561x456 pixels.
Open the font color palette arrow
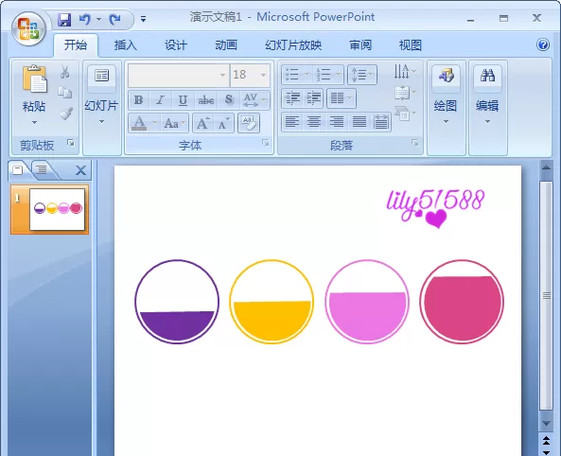(x=154, y=124)
